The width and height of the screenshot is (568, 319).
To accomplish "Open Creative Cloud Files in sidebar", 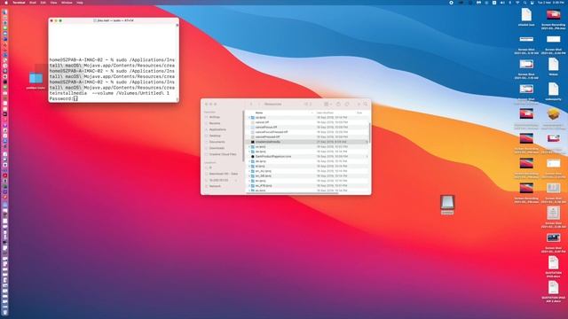I will pos(222,154).
